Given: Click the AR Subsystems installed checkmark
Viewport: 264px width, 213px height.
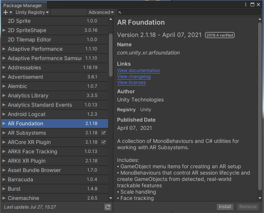Looking at the screenshot, I should pos(103,133).
